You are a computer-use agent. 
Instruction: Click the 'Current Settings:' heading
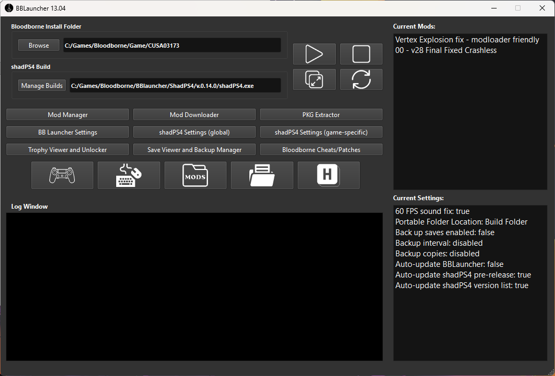click(419, 198)
